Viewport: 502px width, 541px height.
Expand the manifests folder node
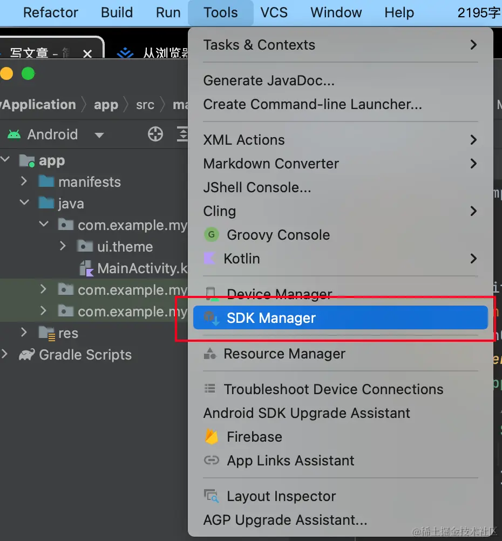click(x=24, y=181)
